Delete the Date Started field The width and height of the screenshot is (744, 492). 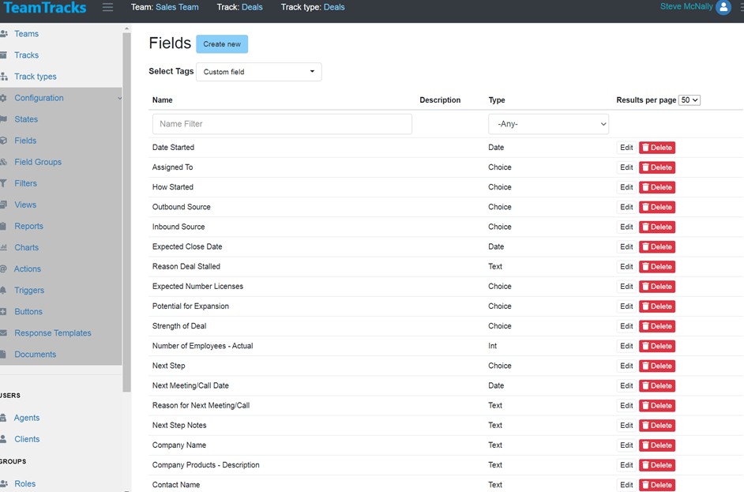[x=657, y=148]
